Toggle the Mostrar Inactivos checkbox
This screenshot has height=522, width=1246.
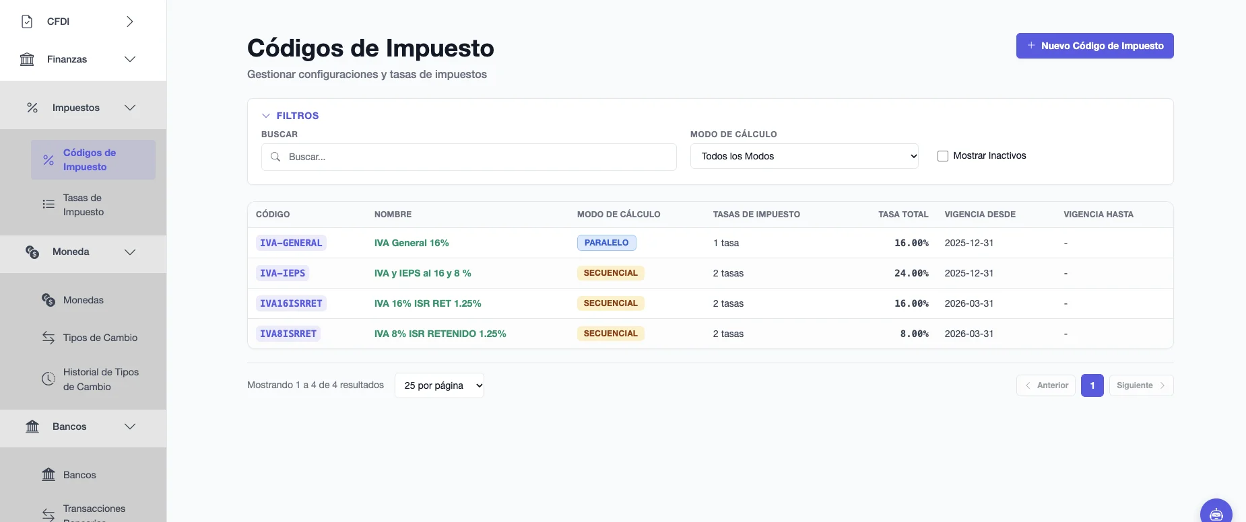[943, 156]
